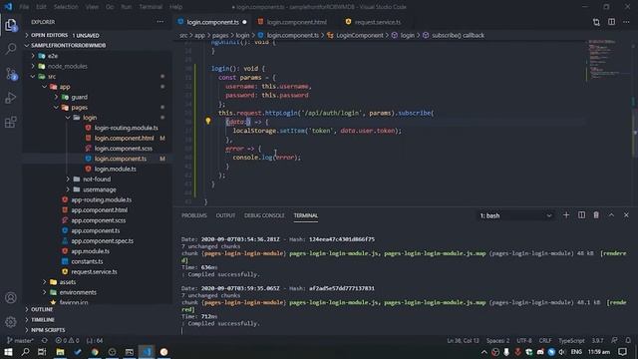Open File Explorer from taskbar
Viewport: 638px width, 359px height.
[x=60, y=352]
